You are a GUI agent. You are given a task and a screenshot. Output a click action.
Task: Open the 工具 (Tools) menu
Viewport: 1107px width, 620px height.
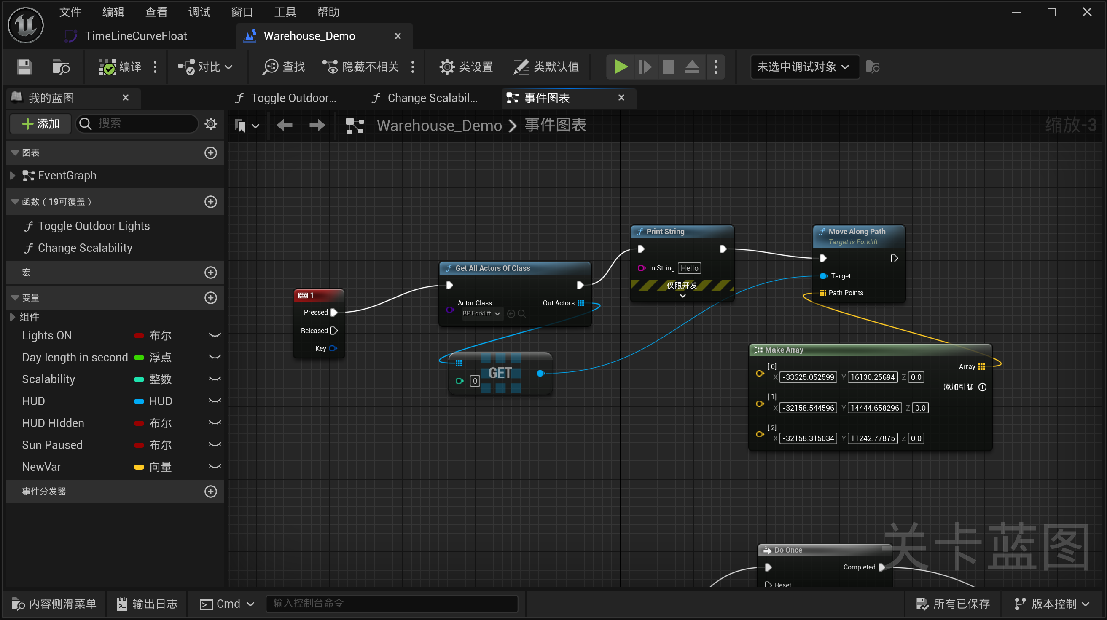(285, 12)
